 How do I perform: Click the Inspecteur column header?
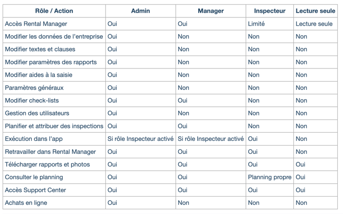tap(269, 11)
